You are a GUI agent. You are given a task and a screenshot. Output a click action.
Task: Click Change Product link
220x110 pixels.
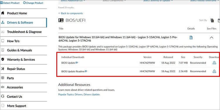pyautogui.click(x=33, y=3)
